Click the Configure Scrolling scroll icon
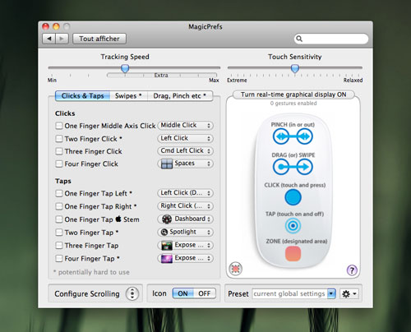This screenshot has width=411, height=332. pos(132,293)
